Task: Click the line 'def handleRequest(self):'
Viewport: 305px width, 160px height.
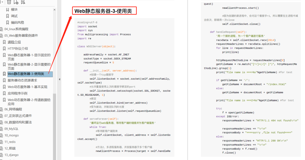Action: point(228,32)
